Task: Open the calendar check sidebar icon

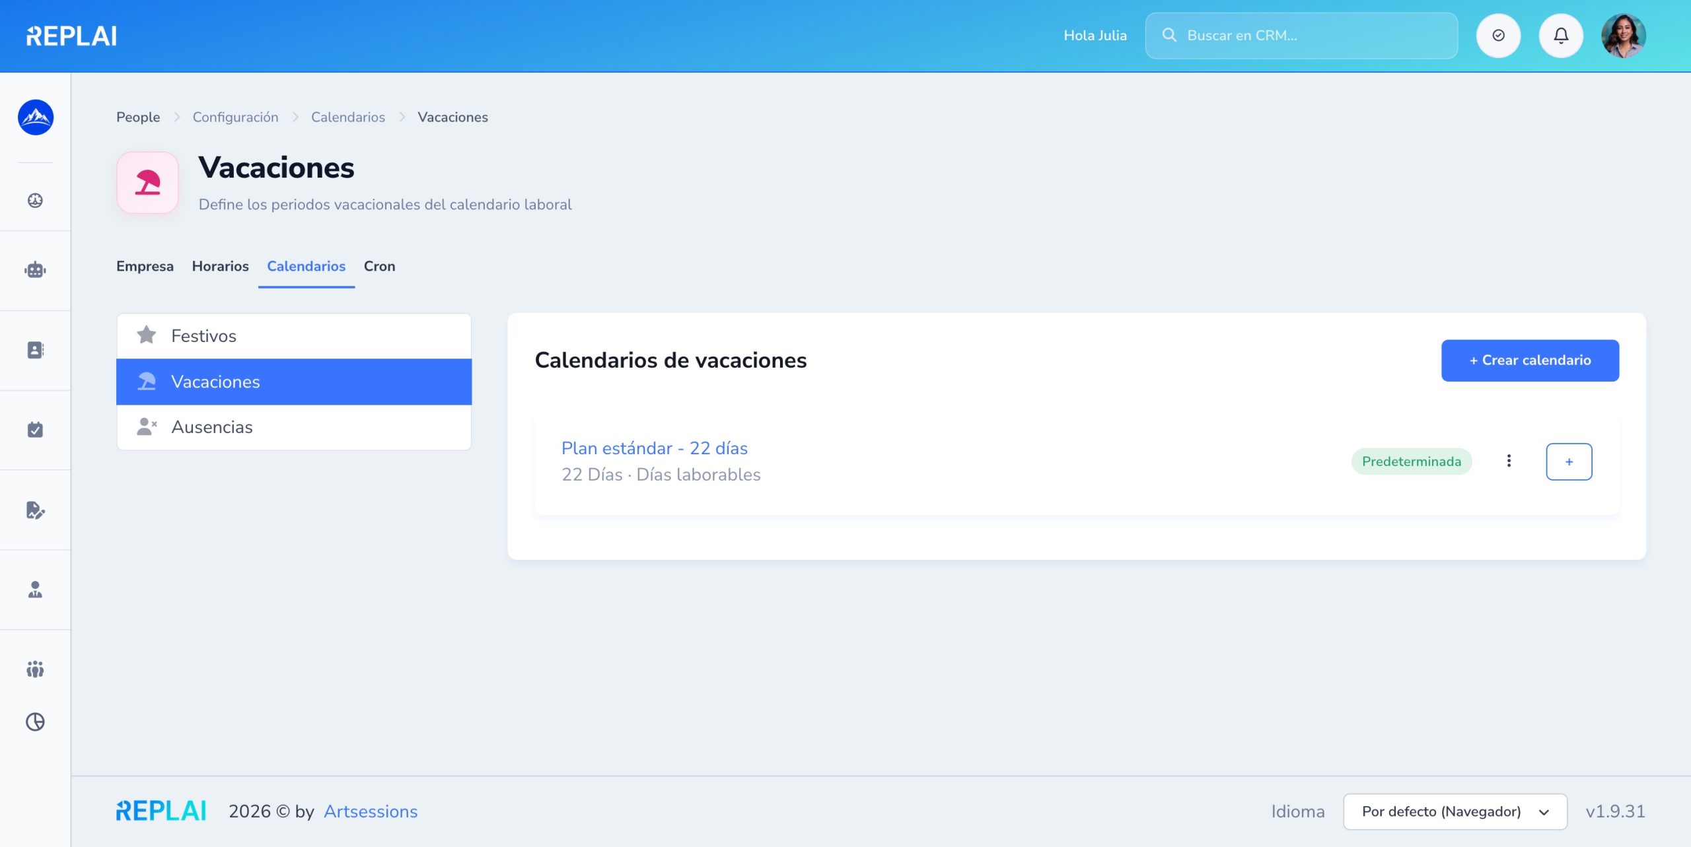Action: [x=36, y=430]
